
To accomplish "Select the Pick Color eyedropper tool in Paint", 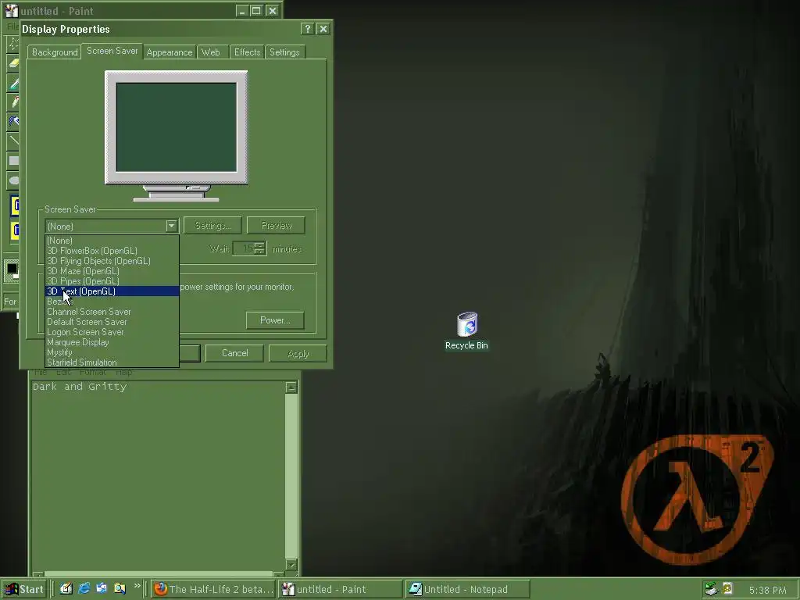I will tap(13, 83).
